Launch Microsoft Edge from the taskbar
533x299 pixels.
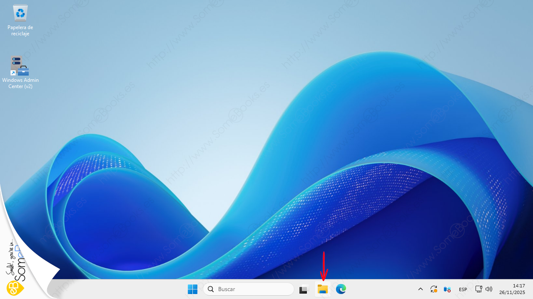(341, 289)
